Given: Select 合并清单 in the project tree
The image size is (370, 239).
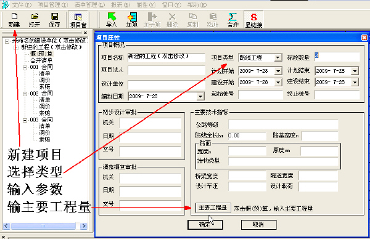Looking at the screenshot, I should [41, 60].
